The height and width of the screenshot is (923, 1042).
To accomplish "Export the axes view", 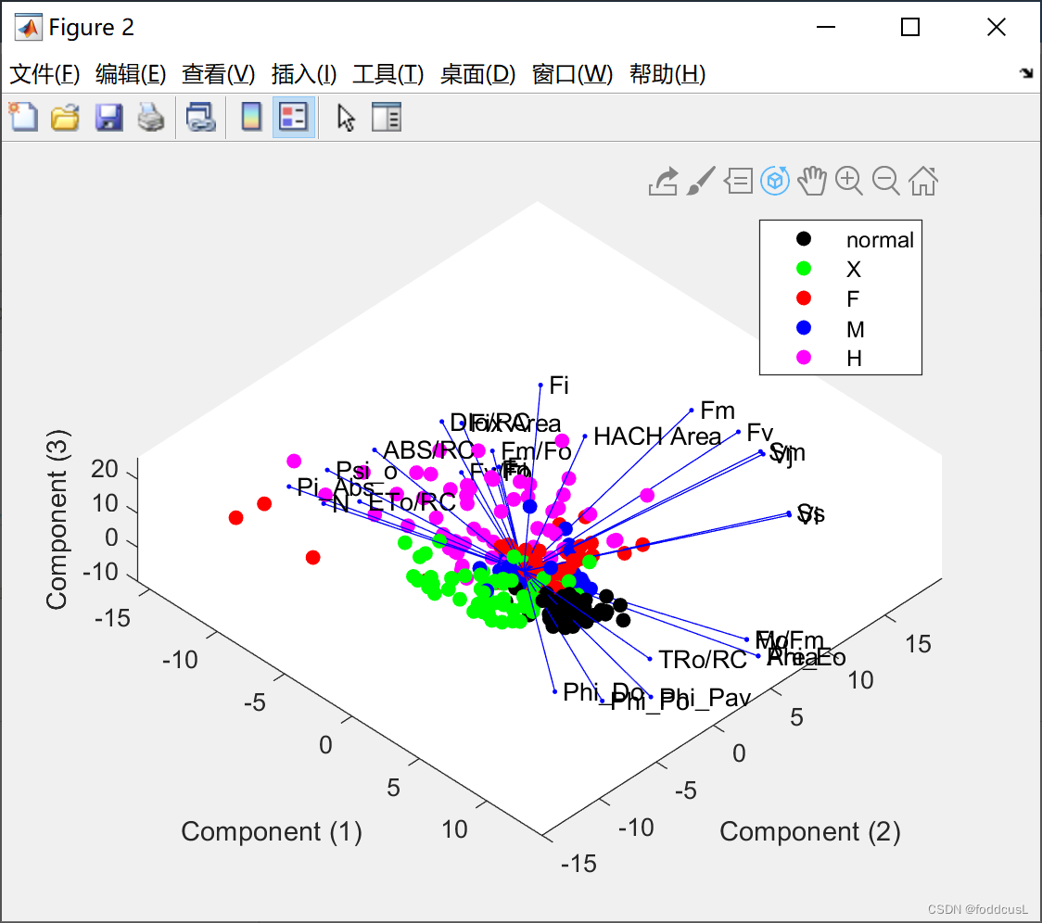I will pos(663,181).
